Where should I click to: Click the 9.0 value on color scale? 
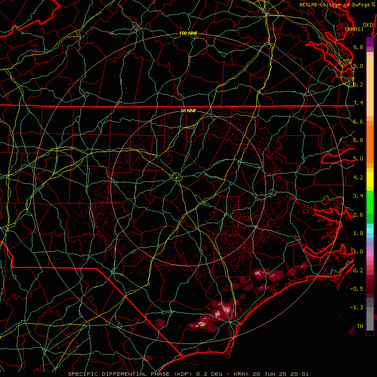(x=358, y=66)
